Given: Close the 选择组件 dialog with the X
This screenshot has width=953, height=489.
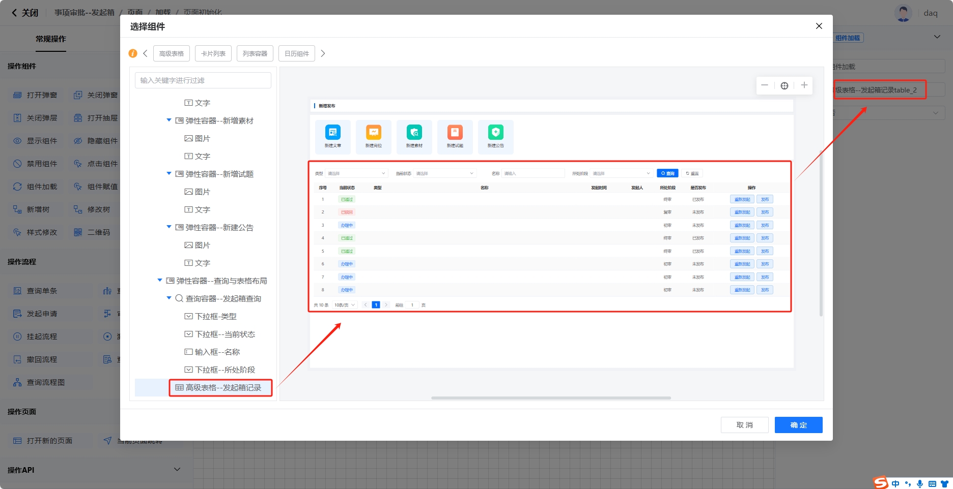Looking at the screenshot, I should pos(819,26).
